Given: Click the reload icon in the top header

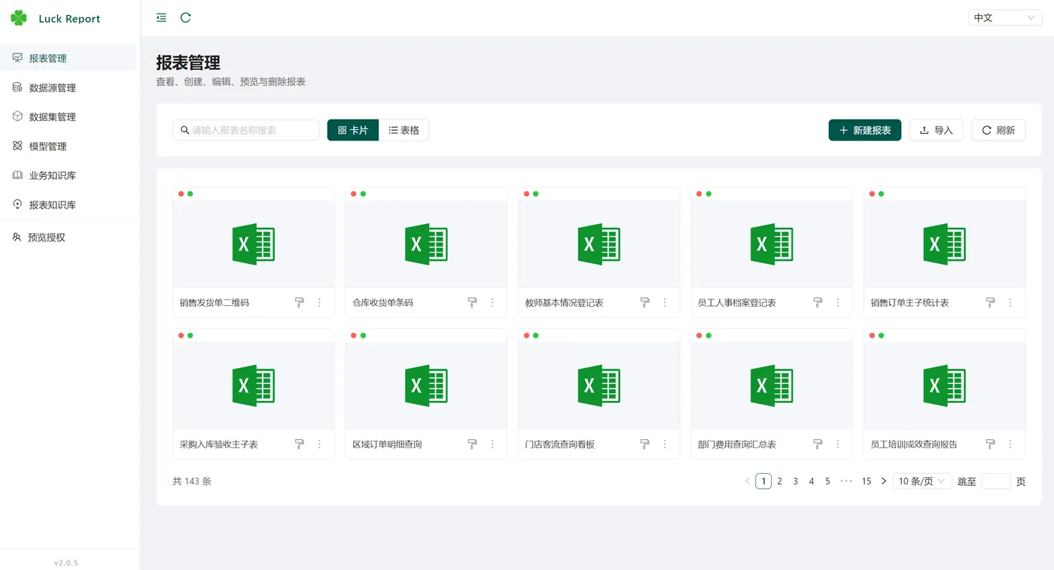Looking at the screenshot, I should 185,17.
